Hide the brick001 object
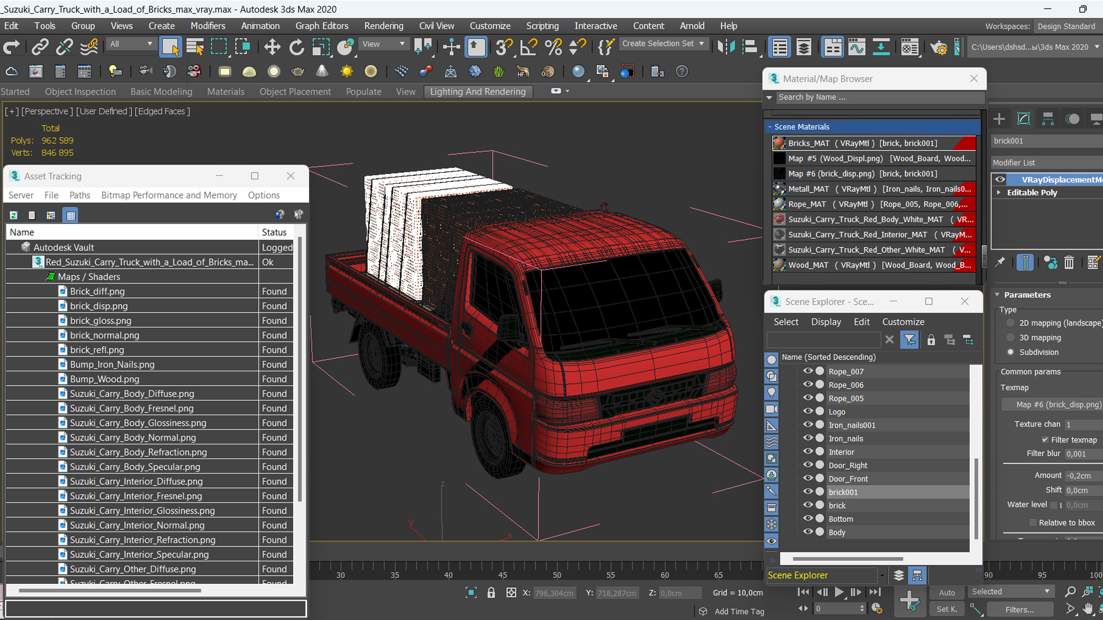The height and width of the screenshot is (620, 1103). click(x=808, y=491)
